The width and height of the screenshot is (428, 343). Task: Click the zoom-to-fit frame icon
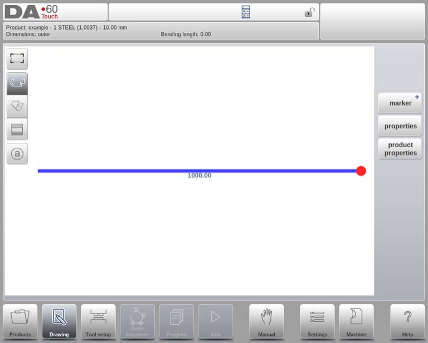17,59
